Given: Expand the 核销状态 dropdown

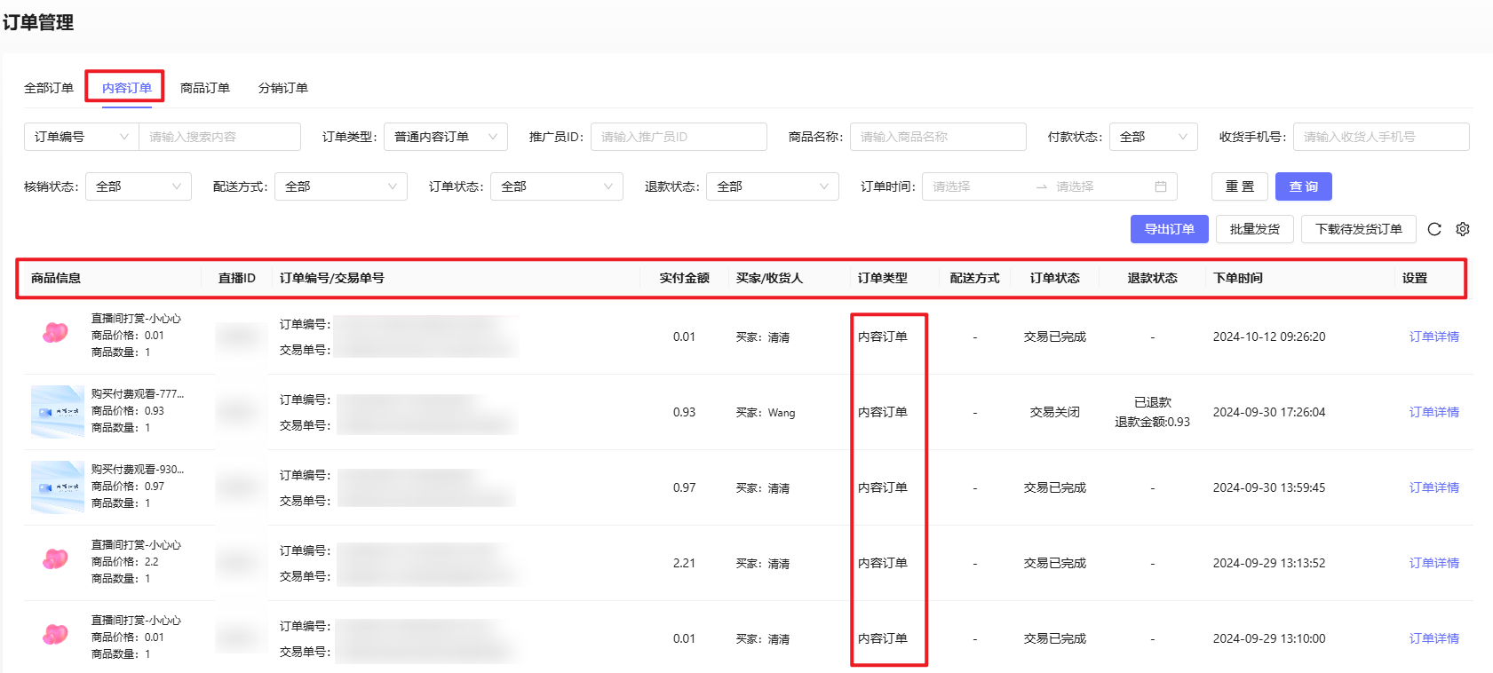Looking at the screenshot, I should pos(138,186).
